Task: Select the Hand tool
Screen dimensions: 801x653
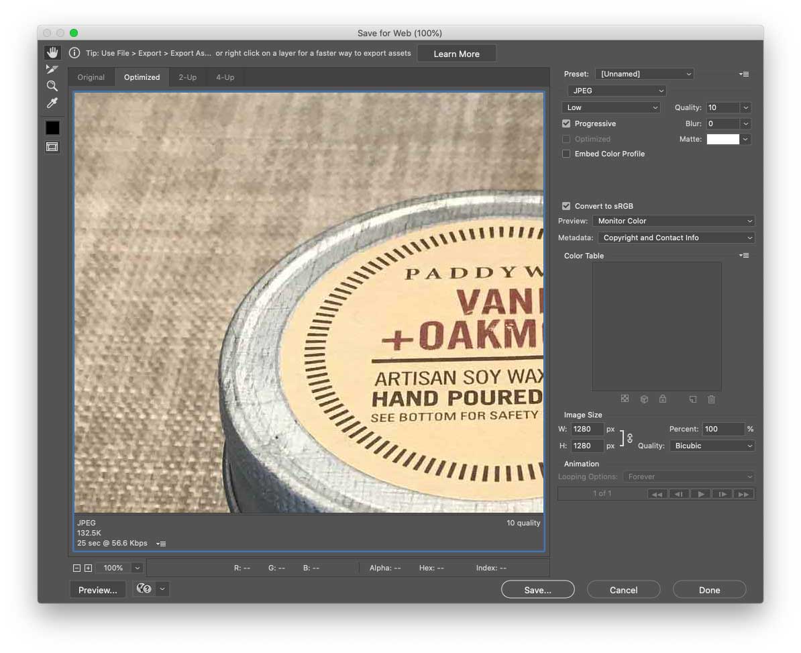Action: pyautogui.click(x=52, y=52)
